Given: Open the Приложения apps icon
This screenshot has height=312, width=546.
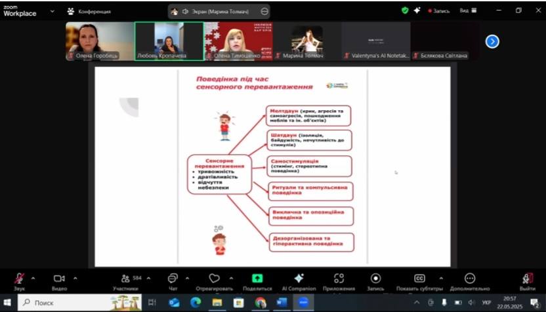Looking at the screenshot, I should pos(339,279).
